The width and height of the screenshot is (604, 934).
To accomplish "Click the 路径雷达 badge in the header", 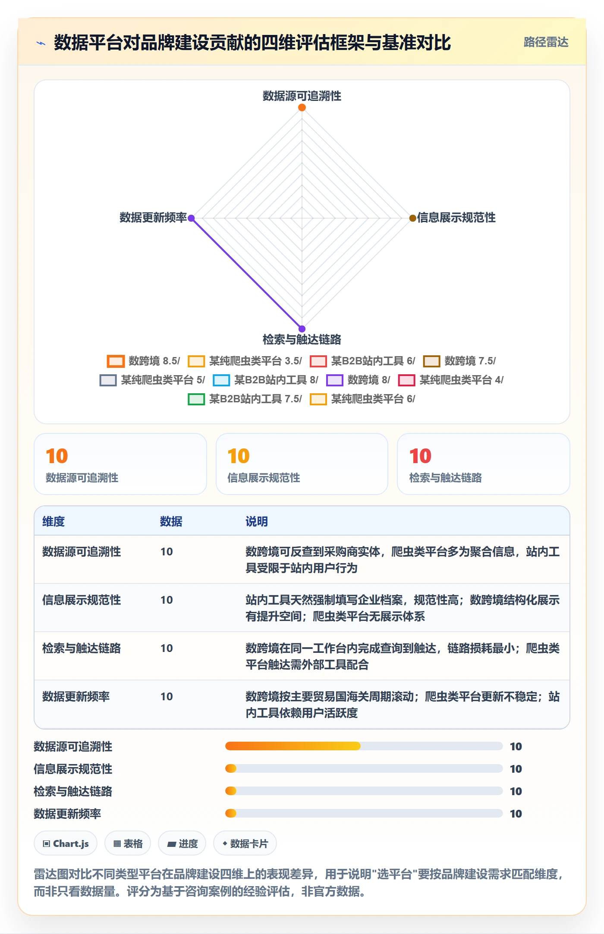I will [546, 42].
